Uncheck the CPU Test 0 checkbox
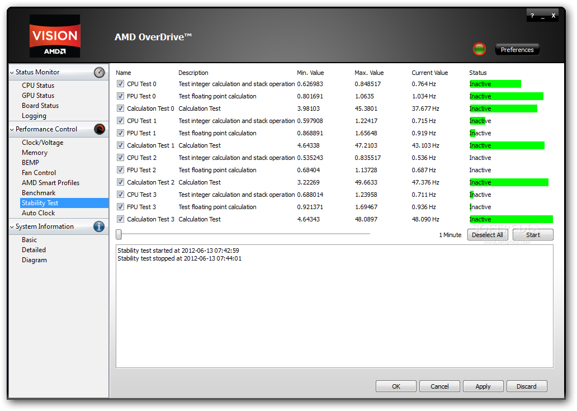577x411 pixels. pos(120,84)
